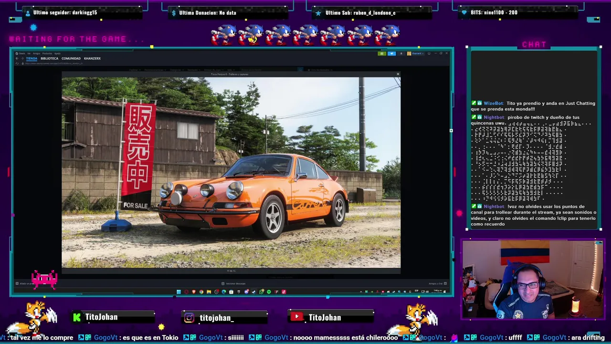611x344 pixels.
Task: Open the Ayuda menu
Action: [x=57, y=54]
